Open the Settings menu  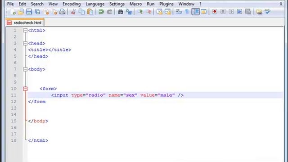click(x=117, y=4)
